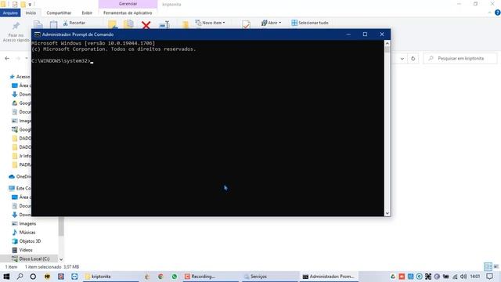Image resolution: width=501 pixels, height=282 pixels.
Task: Select Vídeos in navigation pane
Action: pyautogui.click(x=22, y=250)
